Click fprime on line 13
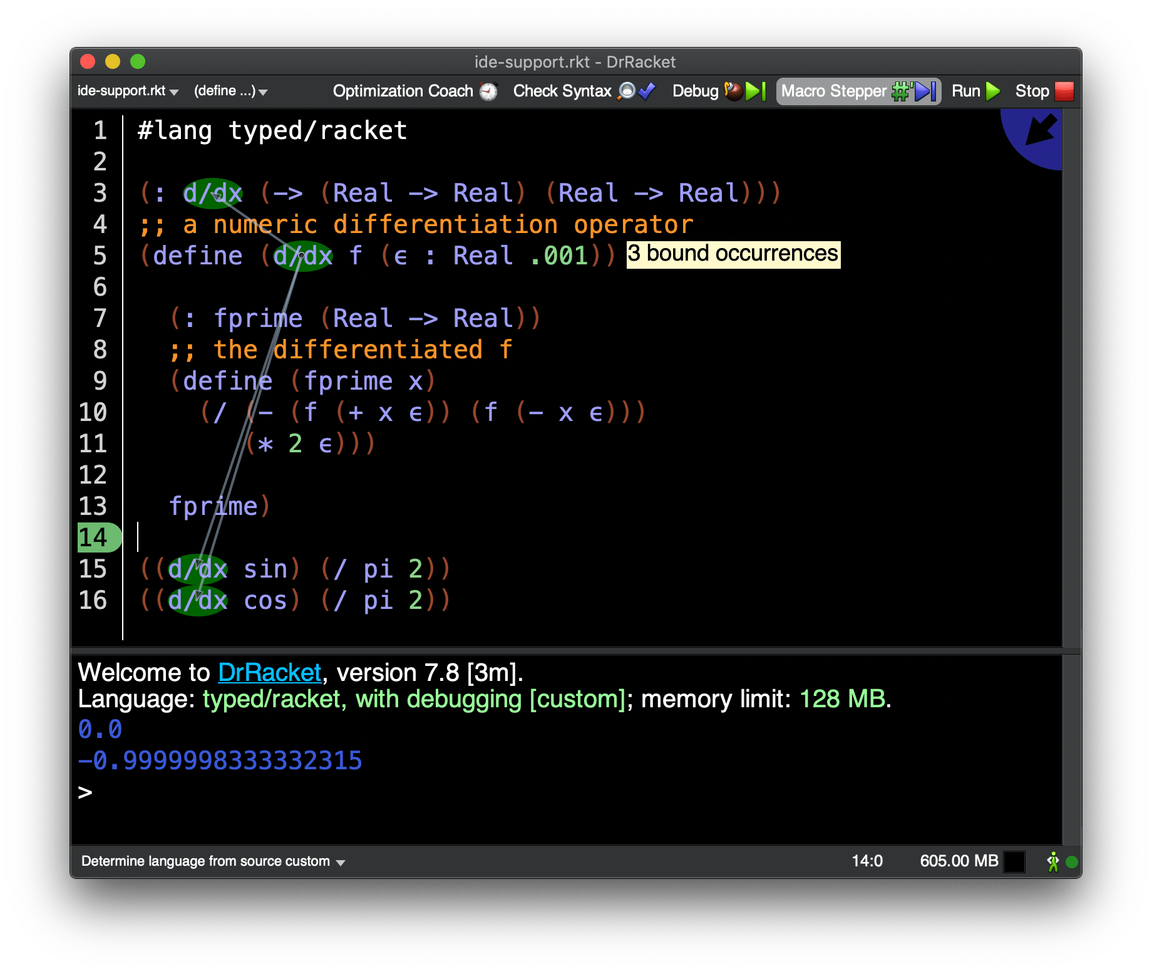Viewport: 1152px width, 971px height. (213, 506)
